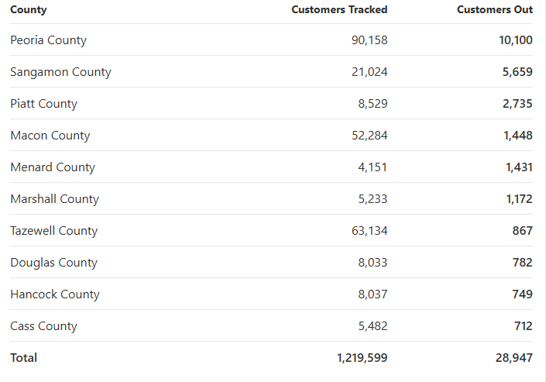Click on Menard County
The width and height of the screenshot is (546, 382).
pyautogui.click(x=53, y=167)
